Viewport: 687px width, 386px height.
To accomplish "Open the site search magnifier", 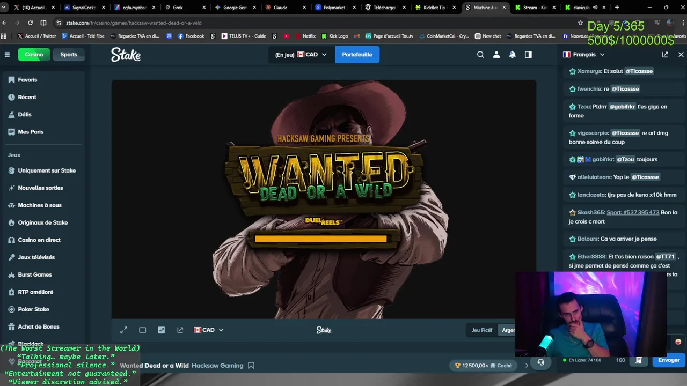I will (x=480, y=54).
